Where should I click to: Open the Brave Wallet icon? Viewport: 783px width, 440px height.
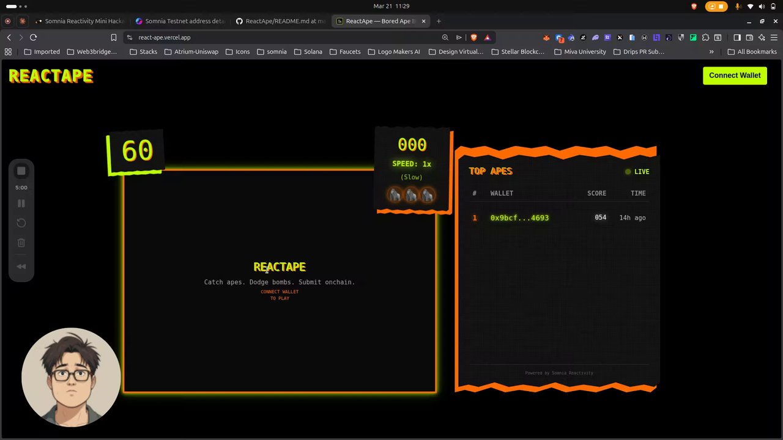tap(749, 37)
